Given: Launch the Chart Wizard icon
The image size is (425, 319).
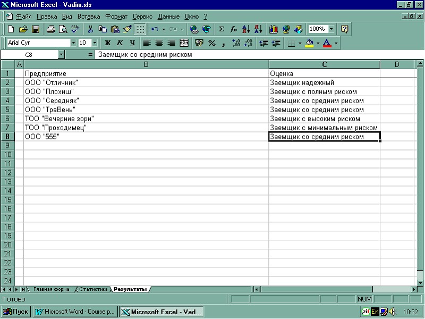Looking at the screenshot, I should pyautogui.click(x=274, y=29).
